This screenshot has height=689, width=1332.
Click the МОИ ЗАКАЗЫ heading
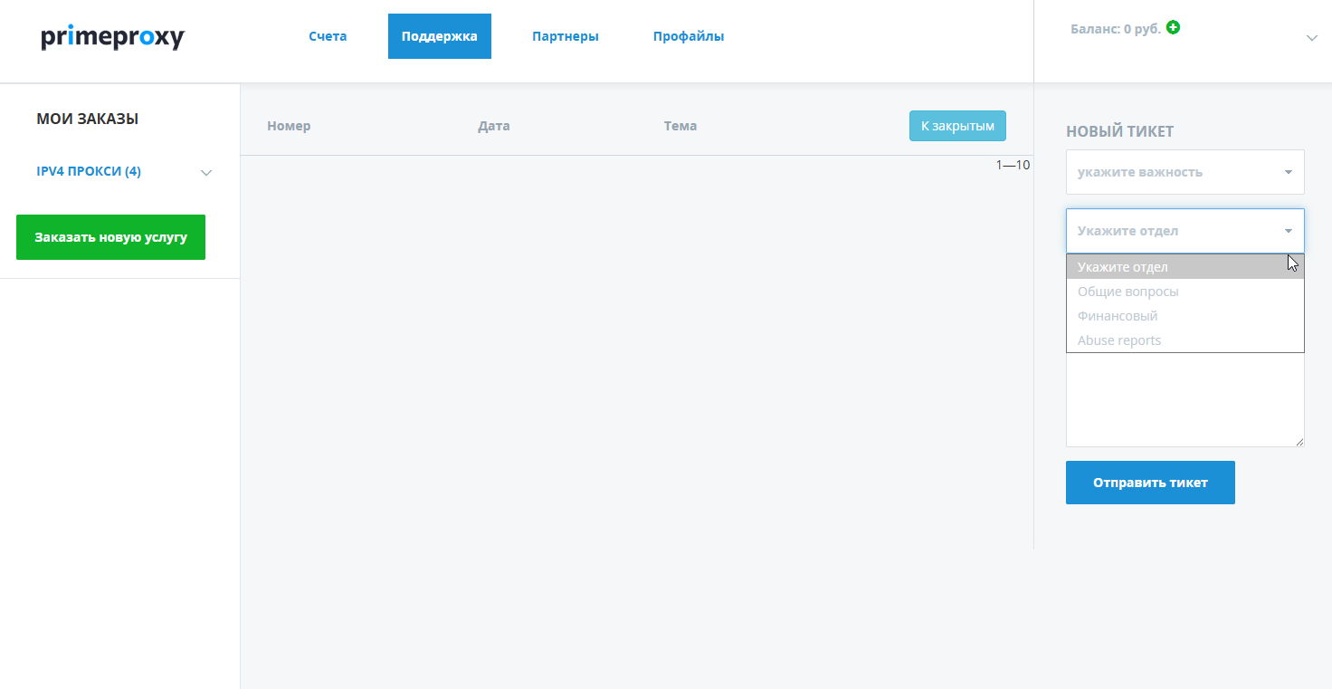click(x=88, y=119)
